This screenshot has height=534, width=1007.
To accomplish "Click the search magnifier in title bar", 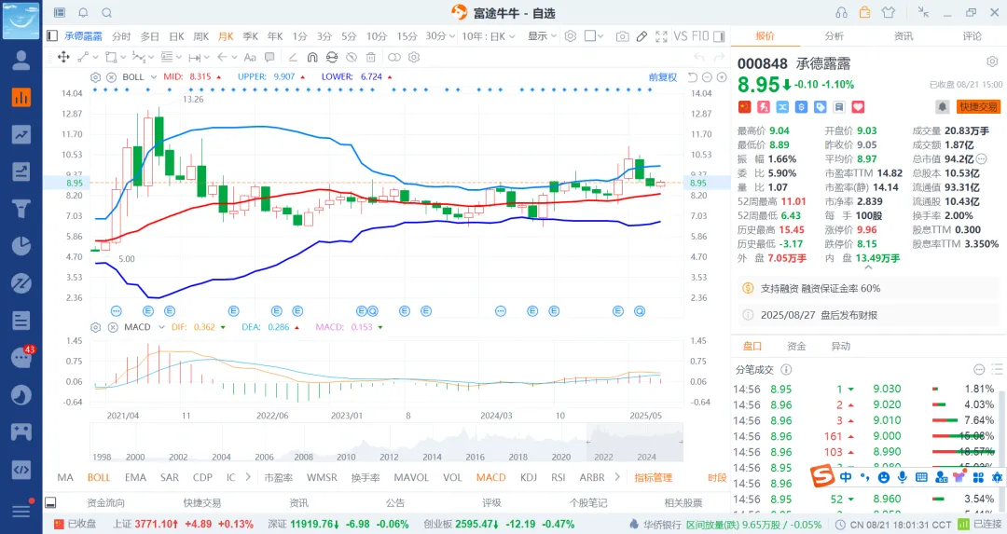I will [x=107, y=13].
